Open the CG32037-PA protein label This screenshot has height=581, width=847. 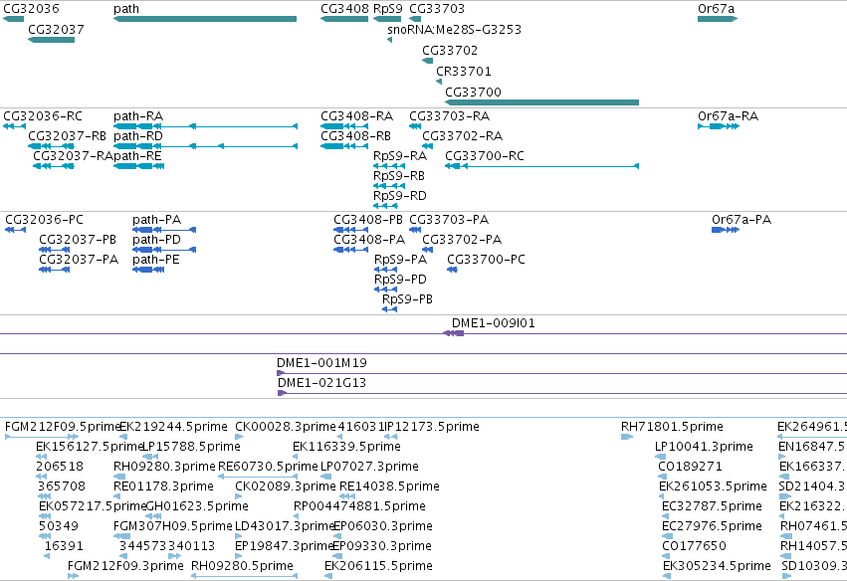click(79, 260)
